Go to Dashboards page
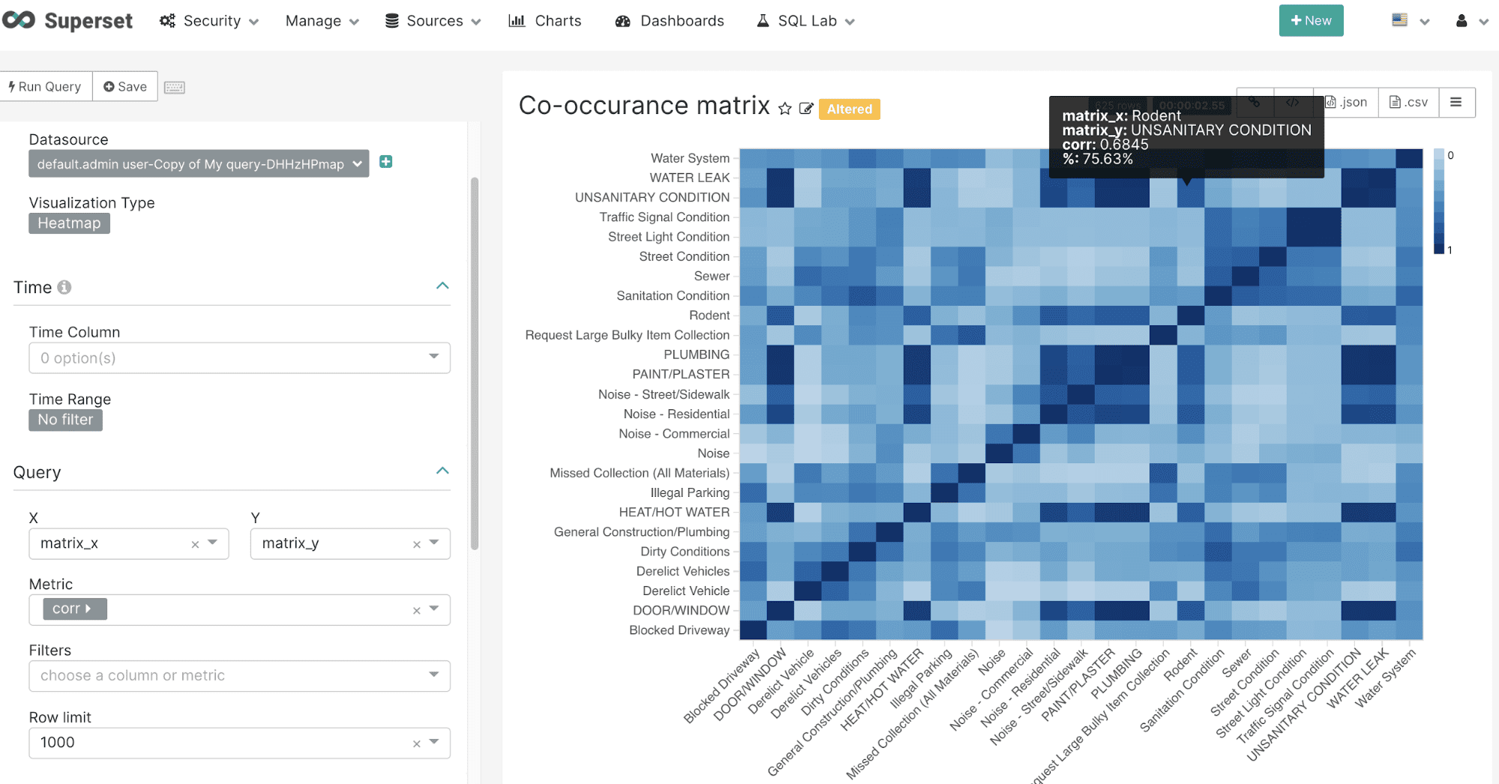The height and width of the screenshot is (784, 1499). (670, 21)
